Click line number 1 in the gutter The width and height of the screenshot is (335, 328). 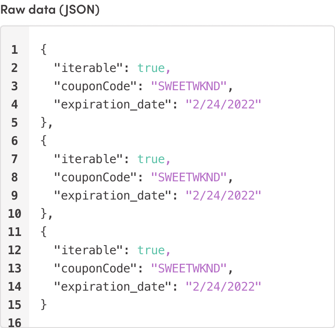pos(15,50)
